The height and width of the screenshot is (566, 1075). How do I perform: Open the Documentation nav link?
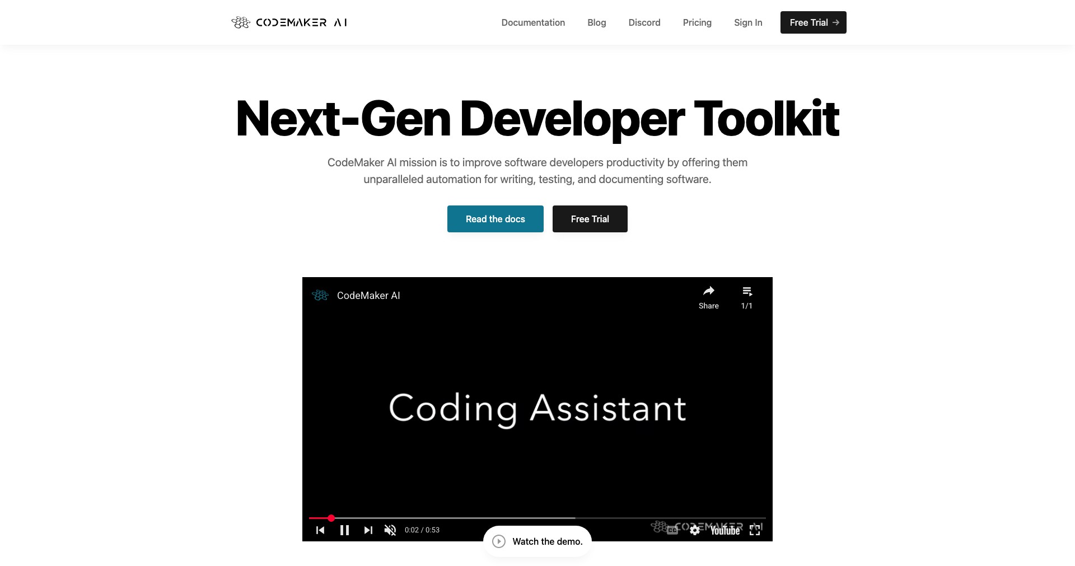[533, 22]
